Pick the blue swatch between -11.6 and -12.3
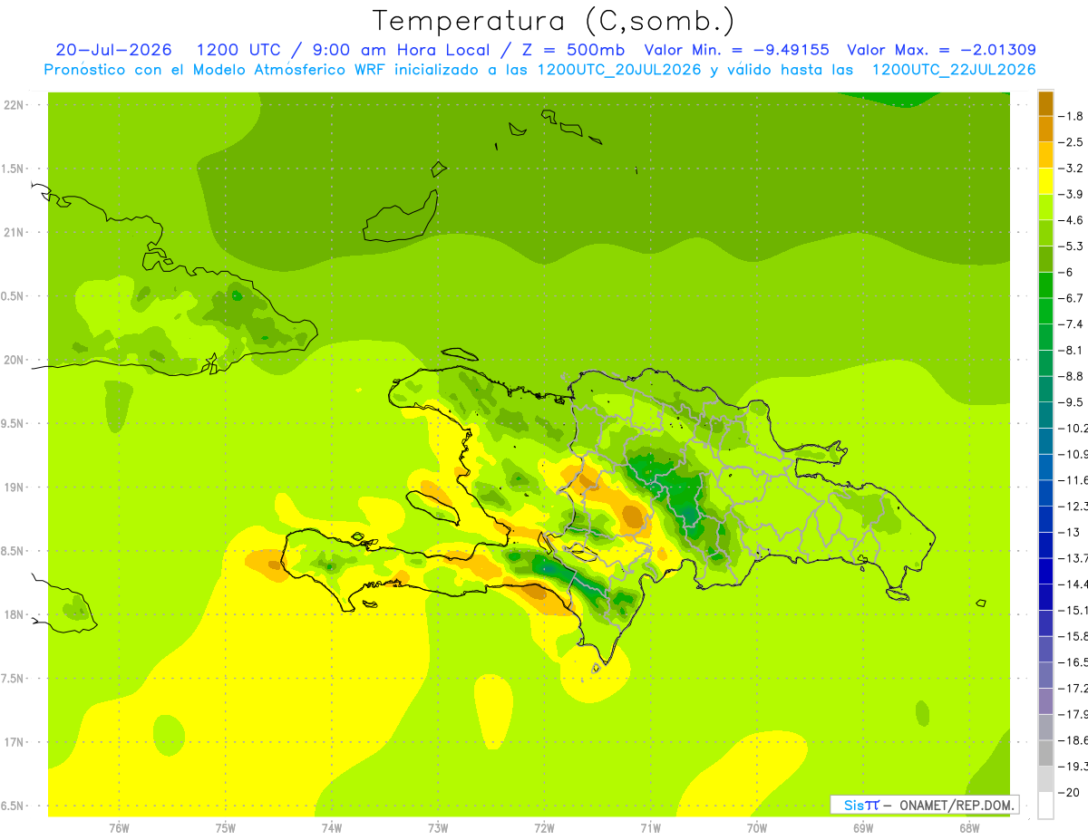 coord(1045,494)
